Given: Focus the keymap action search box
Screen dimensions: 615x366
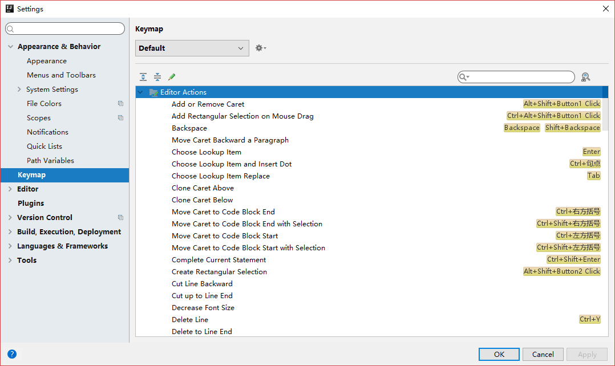Looking at the screenshot, I should (520, 77).
